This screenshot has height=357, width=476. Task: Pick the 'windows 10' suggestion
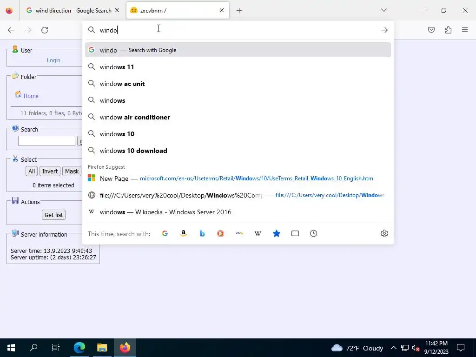click(238, 134)
